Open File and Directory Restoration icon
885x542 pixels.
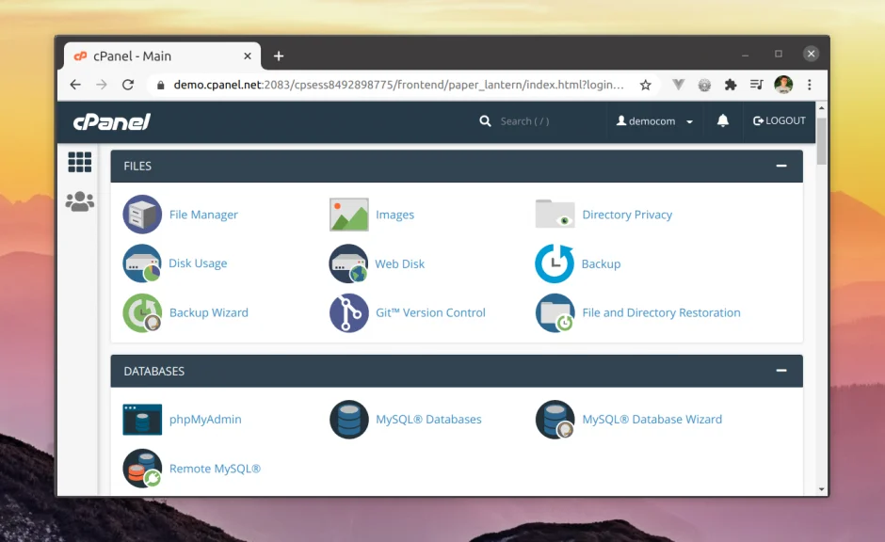pos(555,312)
